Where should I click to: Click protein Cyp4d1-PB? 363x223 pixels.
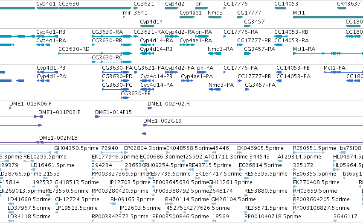(x=51, y=68)
